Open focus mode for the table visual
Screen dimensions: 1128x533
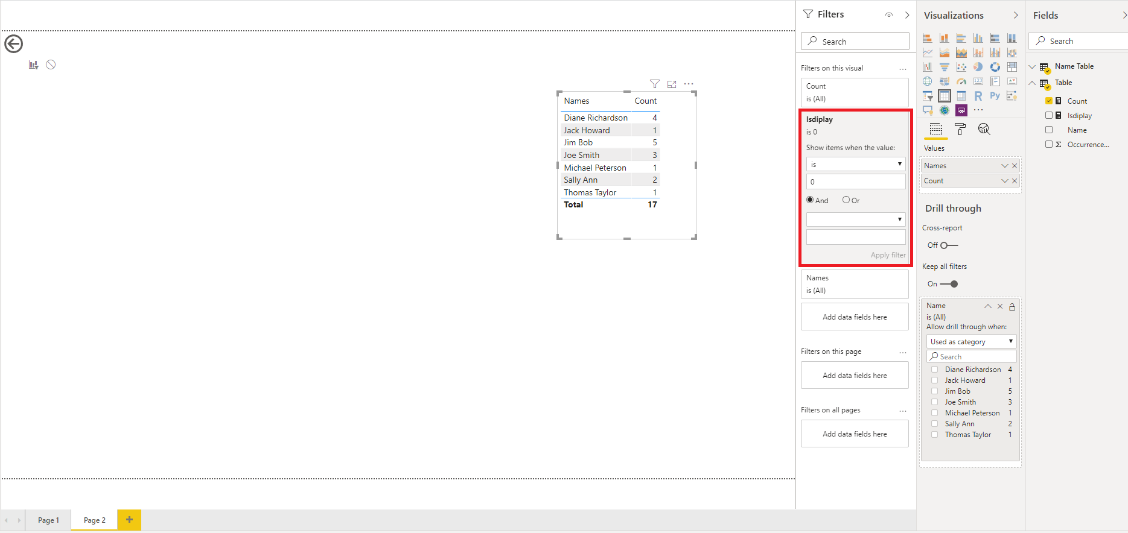point(672,84)
